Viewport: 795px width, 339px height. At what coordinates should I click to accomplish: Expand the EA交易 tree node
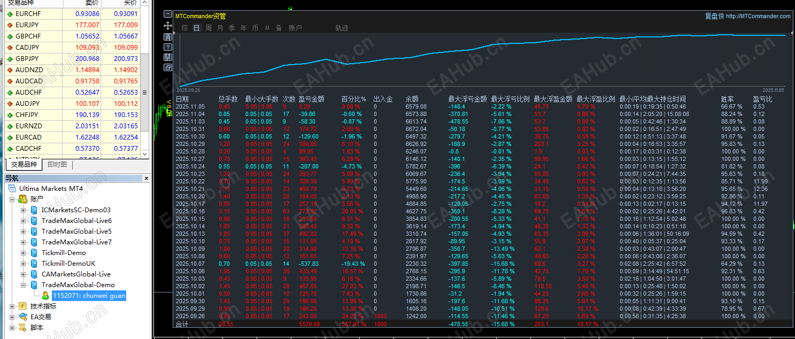(12, 317)
